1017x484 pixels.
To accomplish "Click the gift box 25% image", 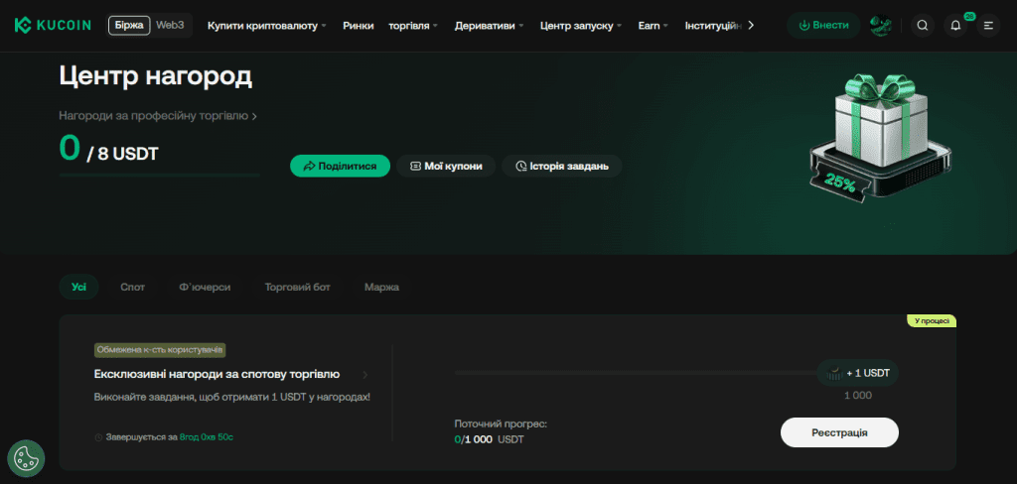I will tap(880, 139).
